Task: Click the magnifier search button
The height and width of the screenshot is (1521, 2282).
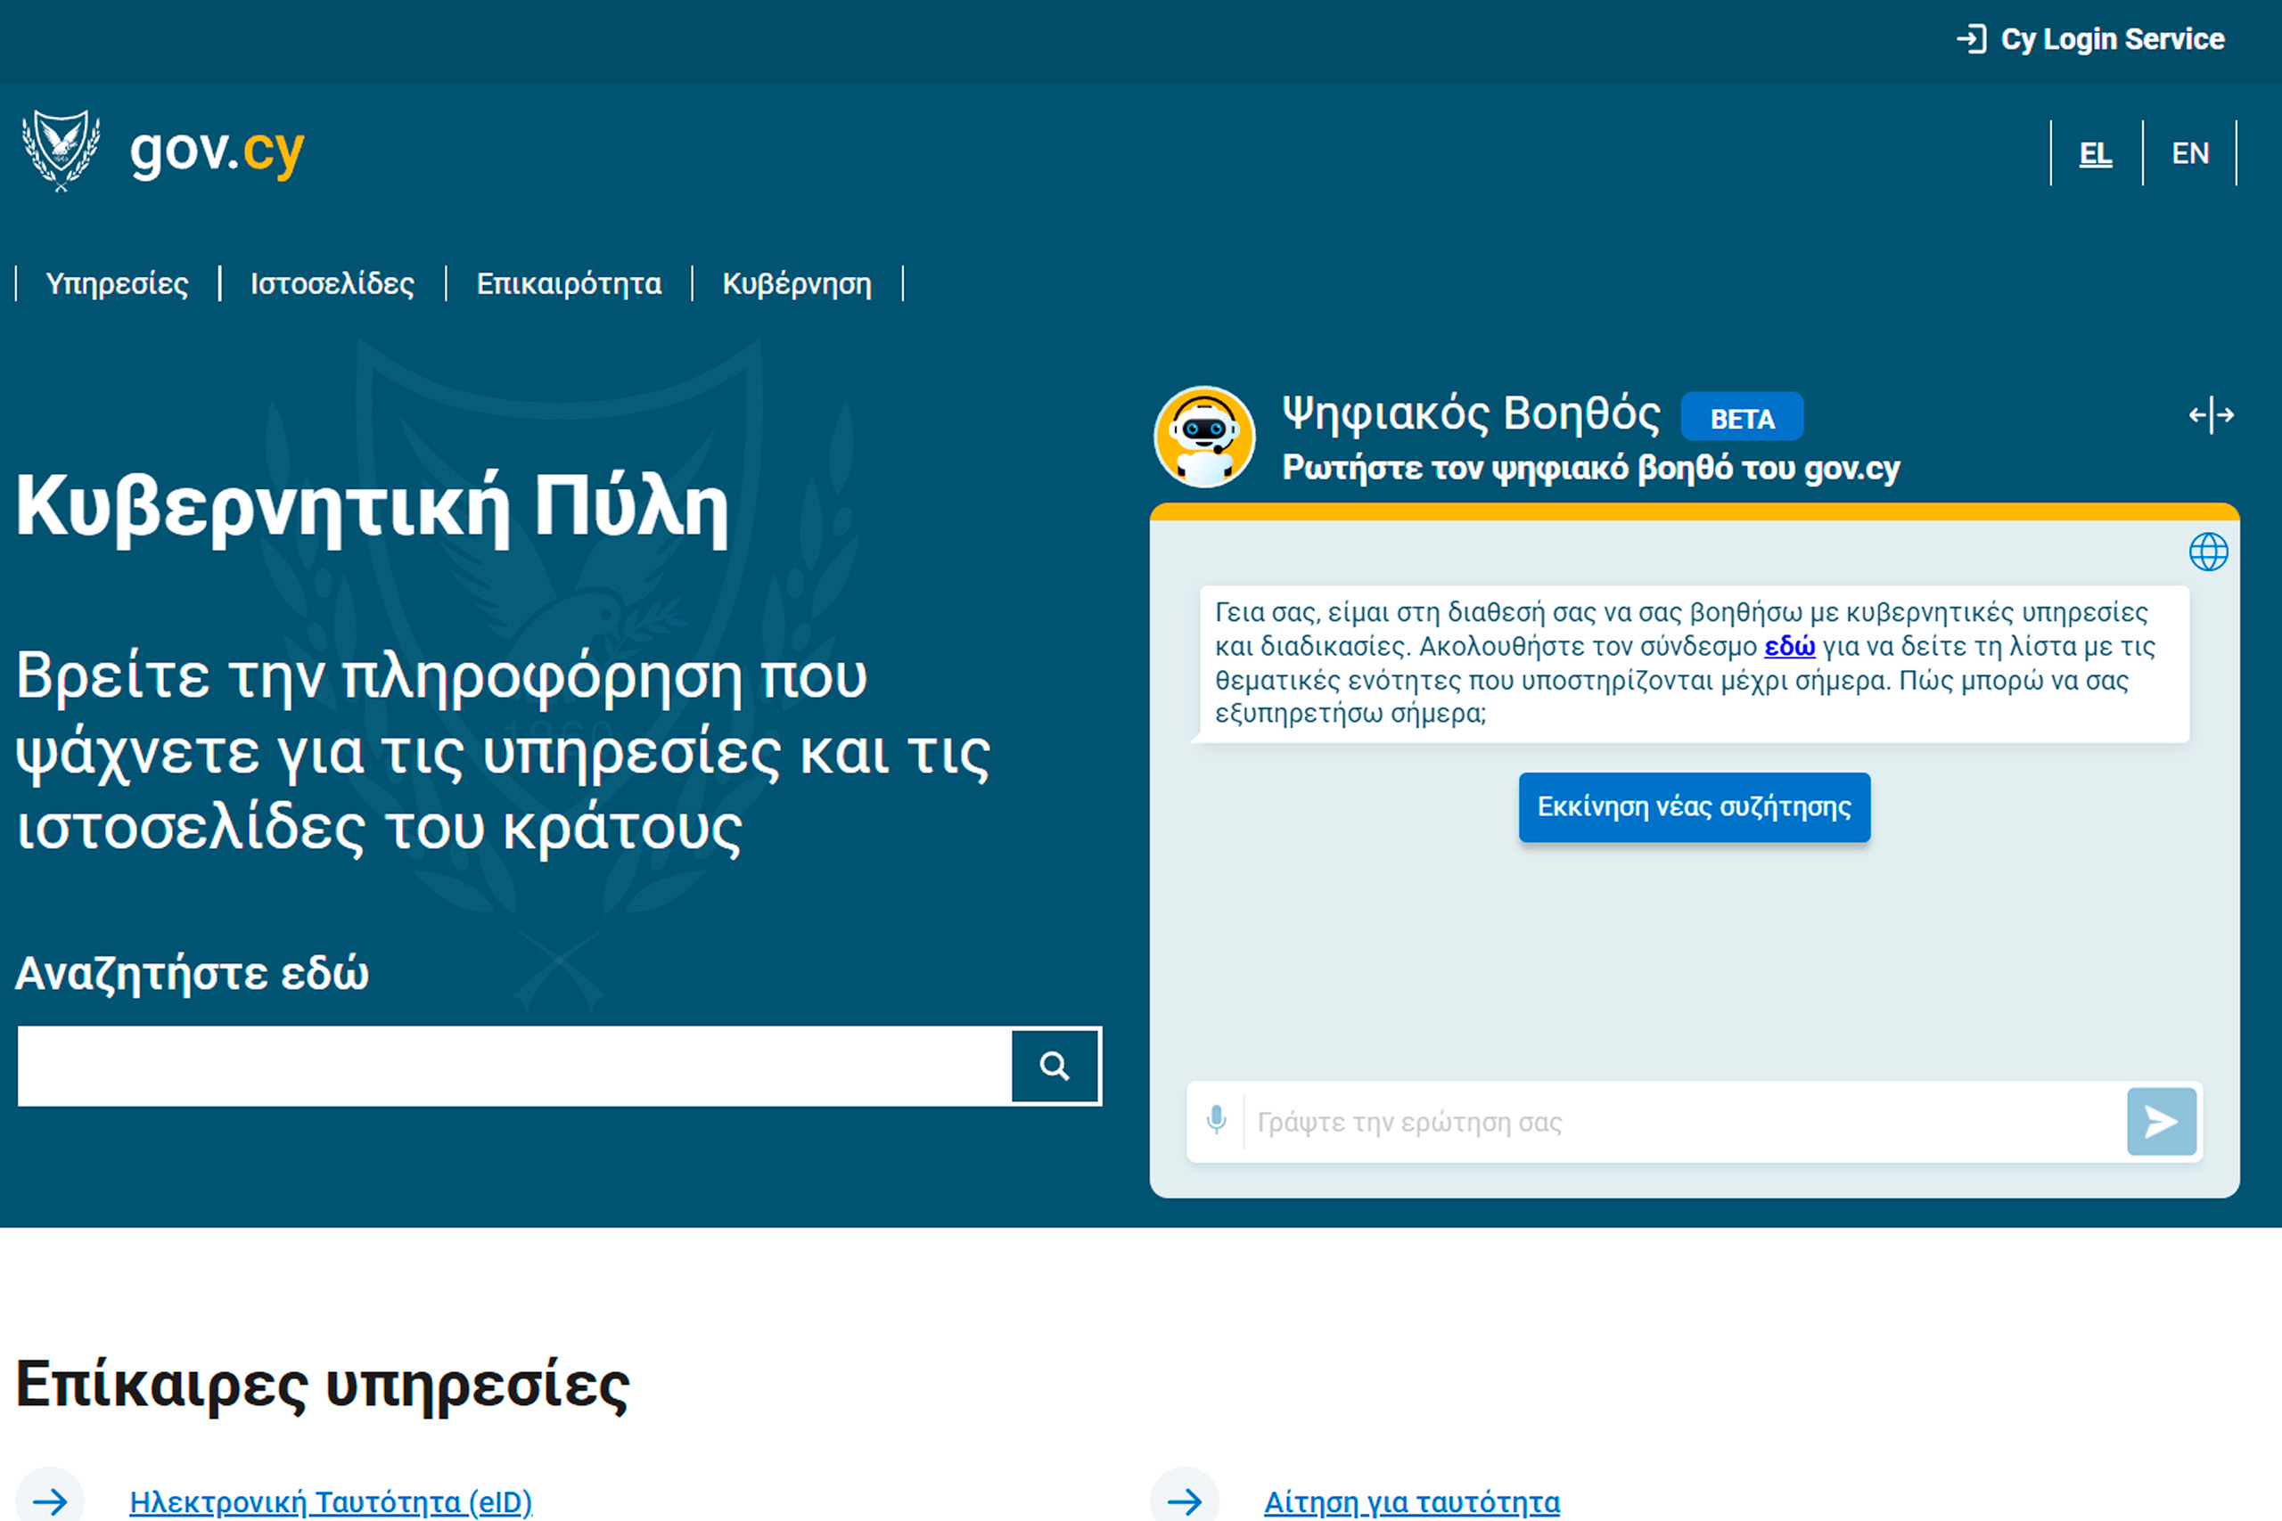Action: tap(1055, 1066)
